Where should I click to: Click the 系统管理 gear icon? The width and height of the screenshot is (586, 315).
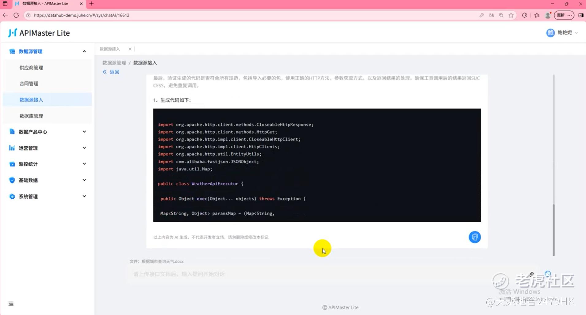(12, 196)
